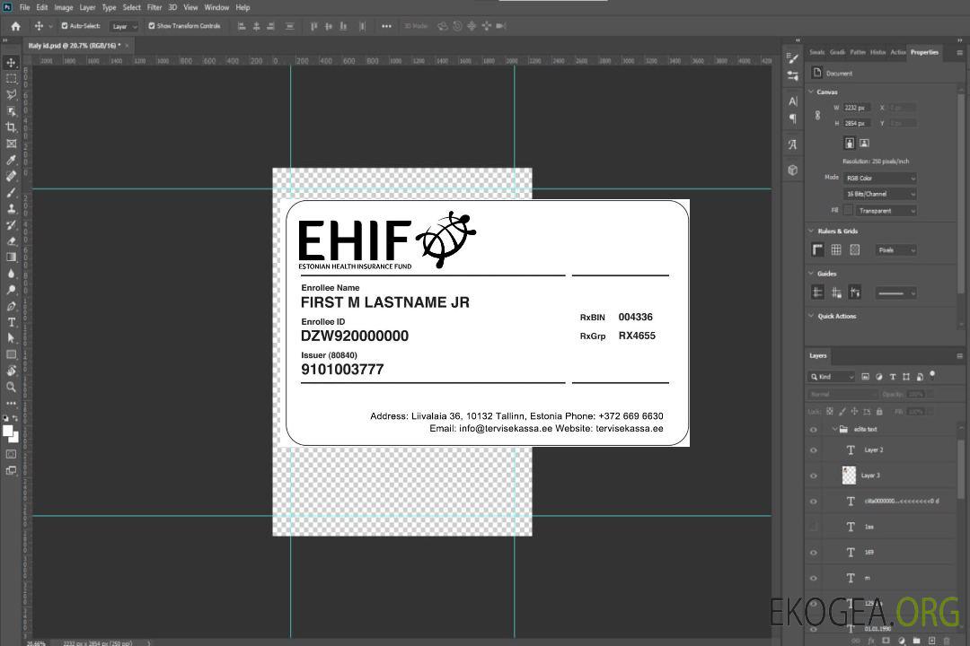The width and height of the screenshot is (970, 646).
Task: Open the Edit Toolbar three-dots button
Action: [11, 403]
